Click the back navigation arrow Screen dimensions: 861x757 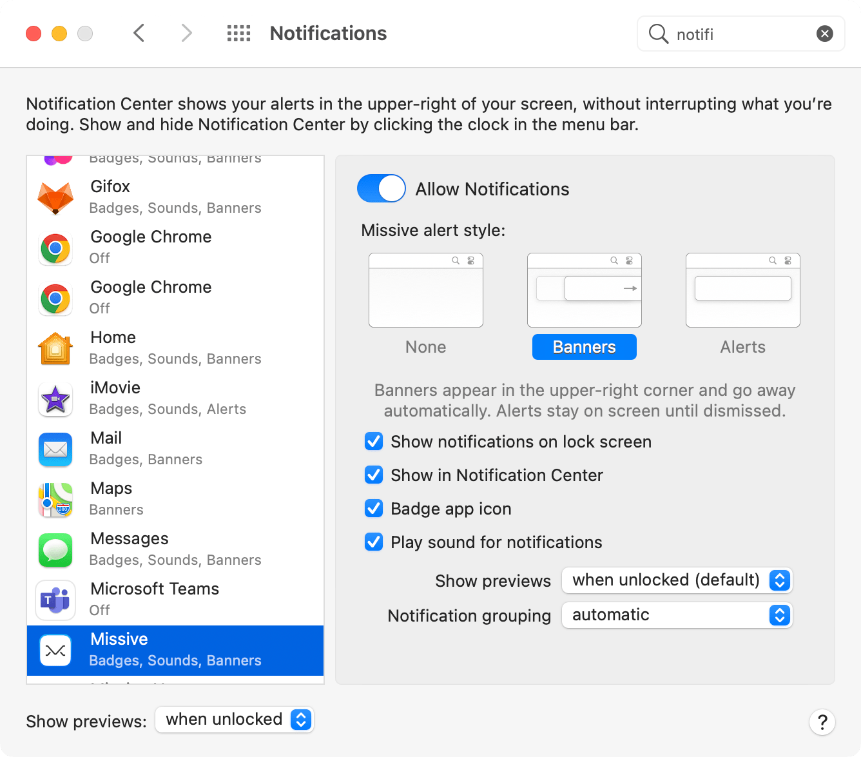(x=139, y=33)
